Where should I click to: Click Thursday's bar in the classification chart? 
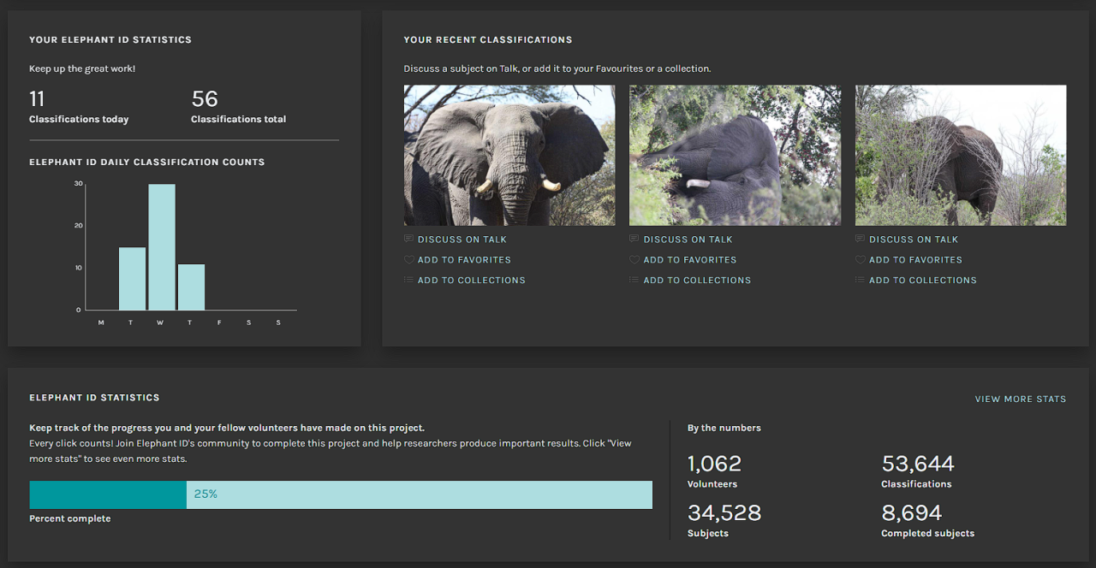(x=191, y=287)
